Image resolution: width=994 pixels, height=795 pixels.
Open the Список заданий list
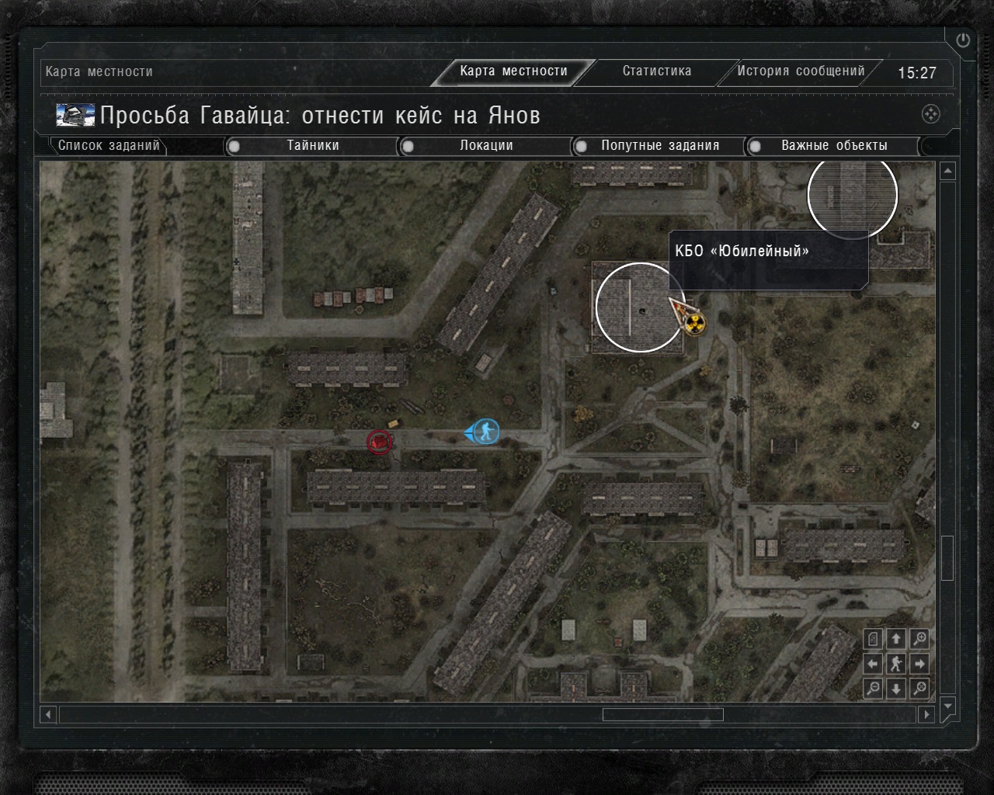tap(109, 146)
